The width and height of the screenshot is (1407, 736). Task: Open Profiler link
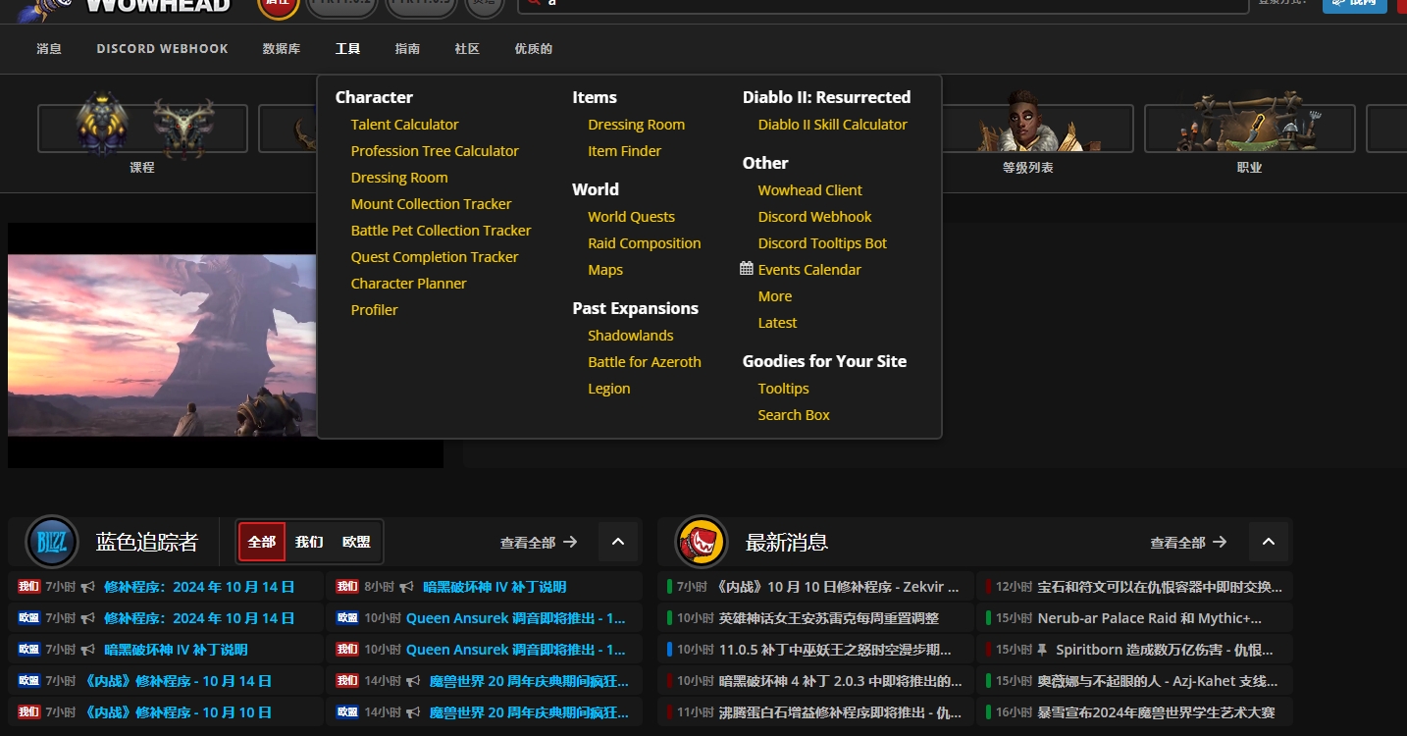click(374, 310)
